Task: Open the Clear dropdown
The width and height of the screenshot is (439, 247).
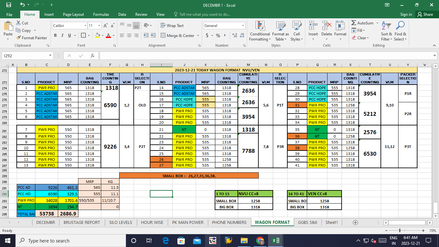Action: (x=360, y=38)
